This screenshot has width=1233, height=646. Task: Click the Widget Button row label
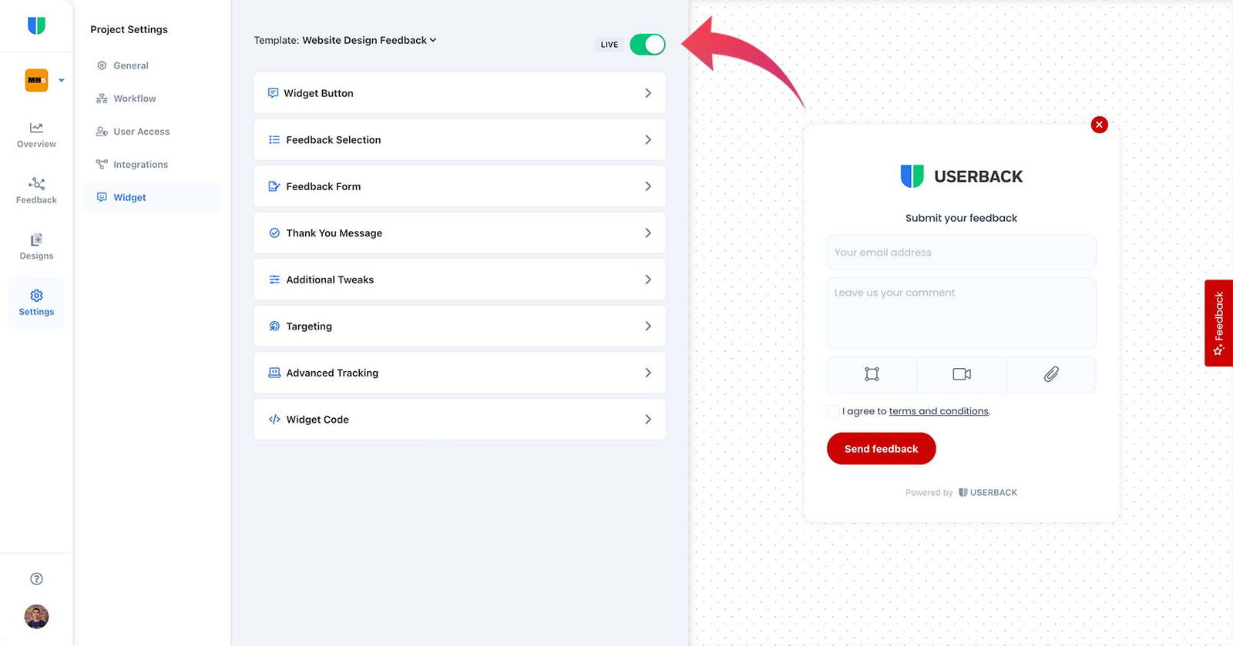click(x=318, y=93)
